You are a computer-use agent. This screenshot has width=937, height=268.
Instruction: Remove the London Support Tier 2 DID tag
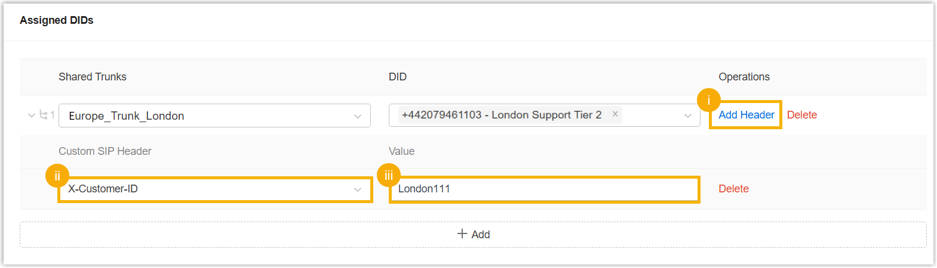click(615, 114)
